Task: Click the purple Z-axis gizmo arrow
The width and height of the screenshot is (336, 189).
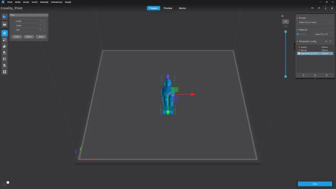Action: point(168,76)
